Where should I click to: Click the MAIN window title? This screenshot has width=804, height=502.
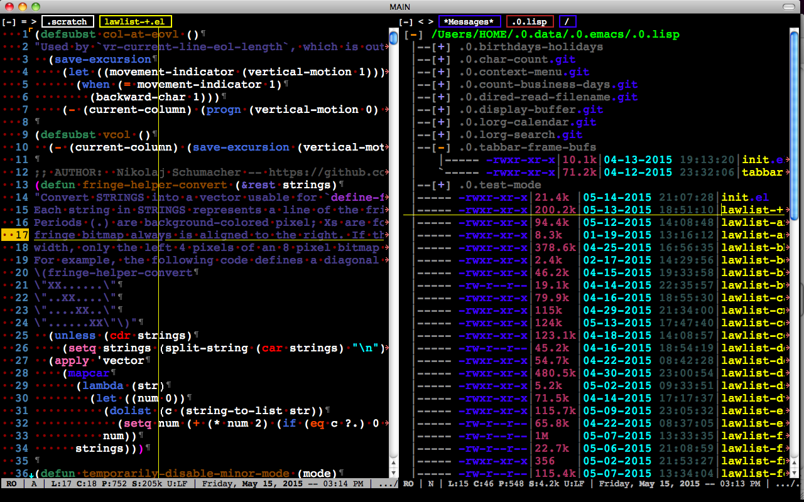[x=400, y=6]
